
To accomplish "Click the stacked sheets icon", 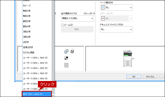I will point(72,51).
